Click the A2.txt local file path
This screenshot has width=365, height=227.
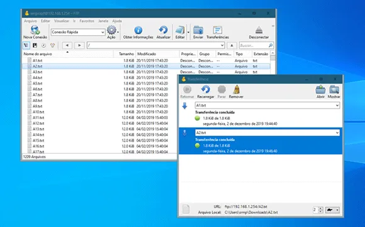251,212
